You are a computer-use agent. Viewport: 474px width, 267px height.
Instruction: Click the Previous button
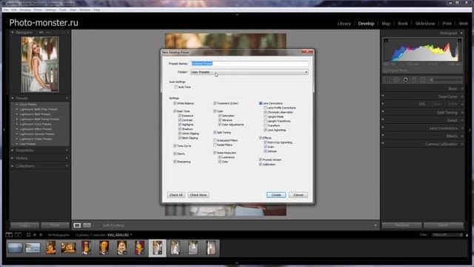pyautogui.click(x=401, y=225)
